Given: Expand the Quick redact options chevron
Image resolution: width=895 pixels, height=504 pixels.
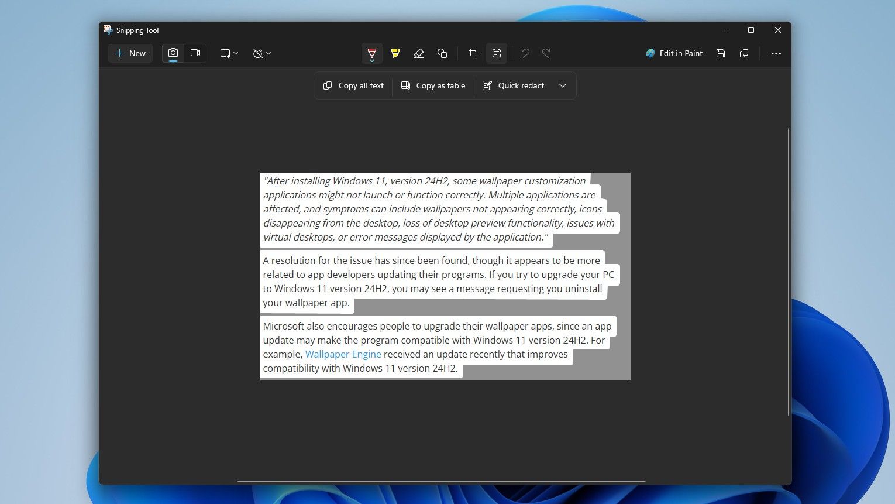Looking at the screenshot, I should pos(562,85).
